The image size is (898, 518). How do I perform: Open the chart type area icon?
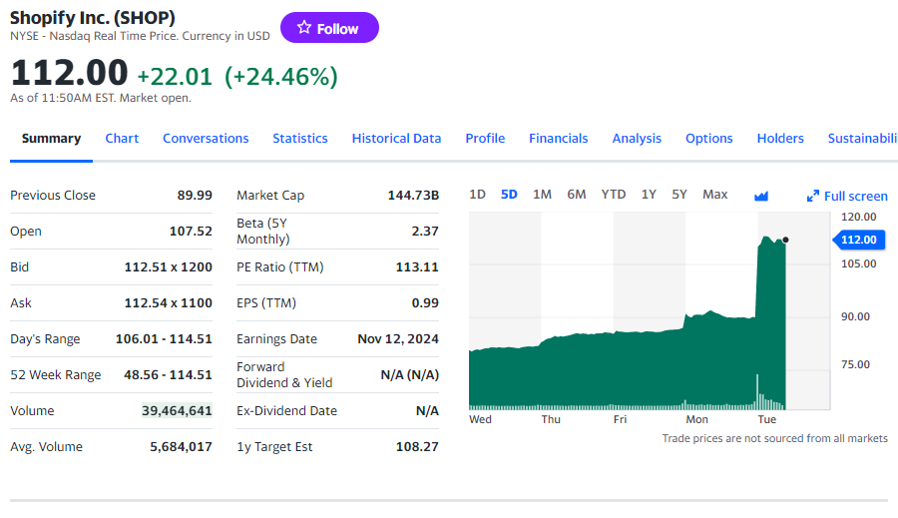point(761,196)
